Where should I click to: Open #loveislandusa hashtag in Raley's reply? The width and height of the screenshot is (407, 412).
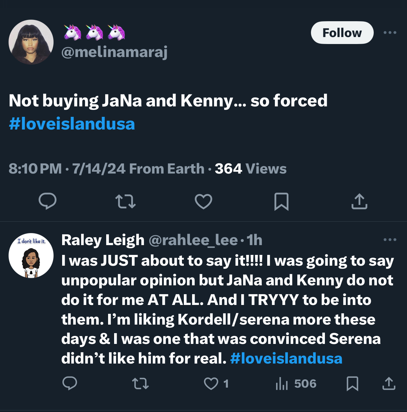point(286,358)
